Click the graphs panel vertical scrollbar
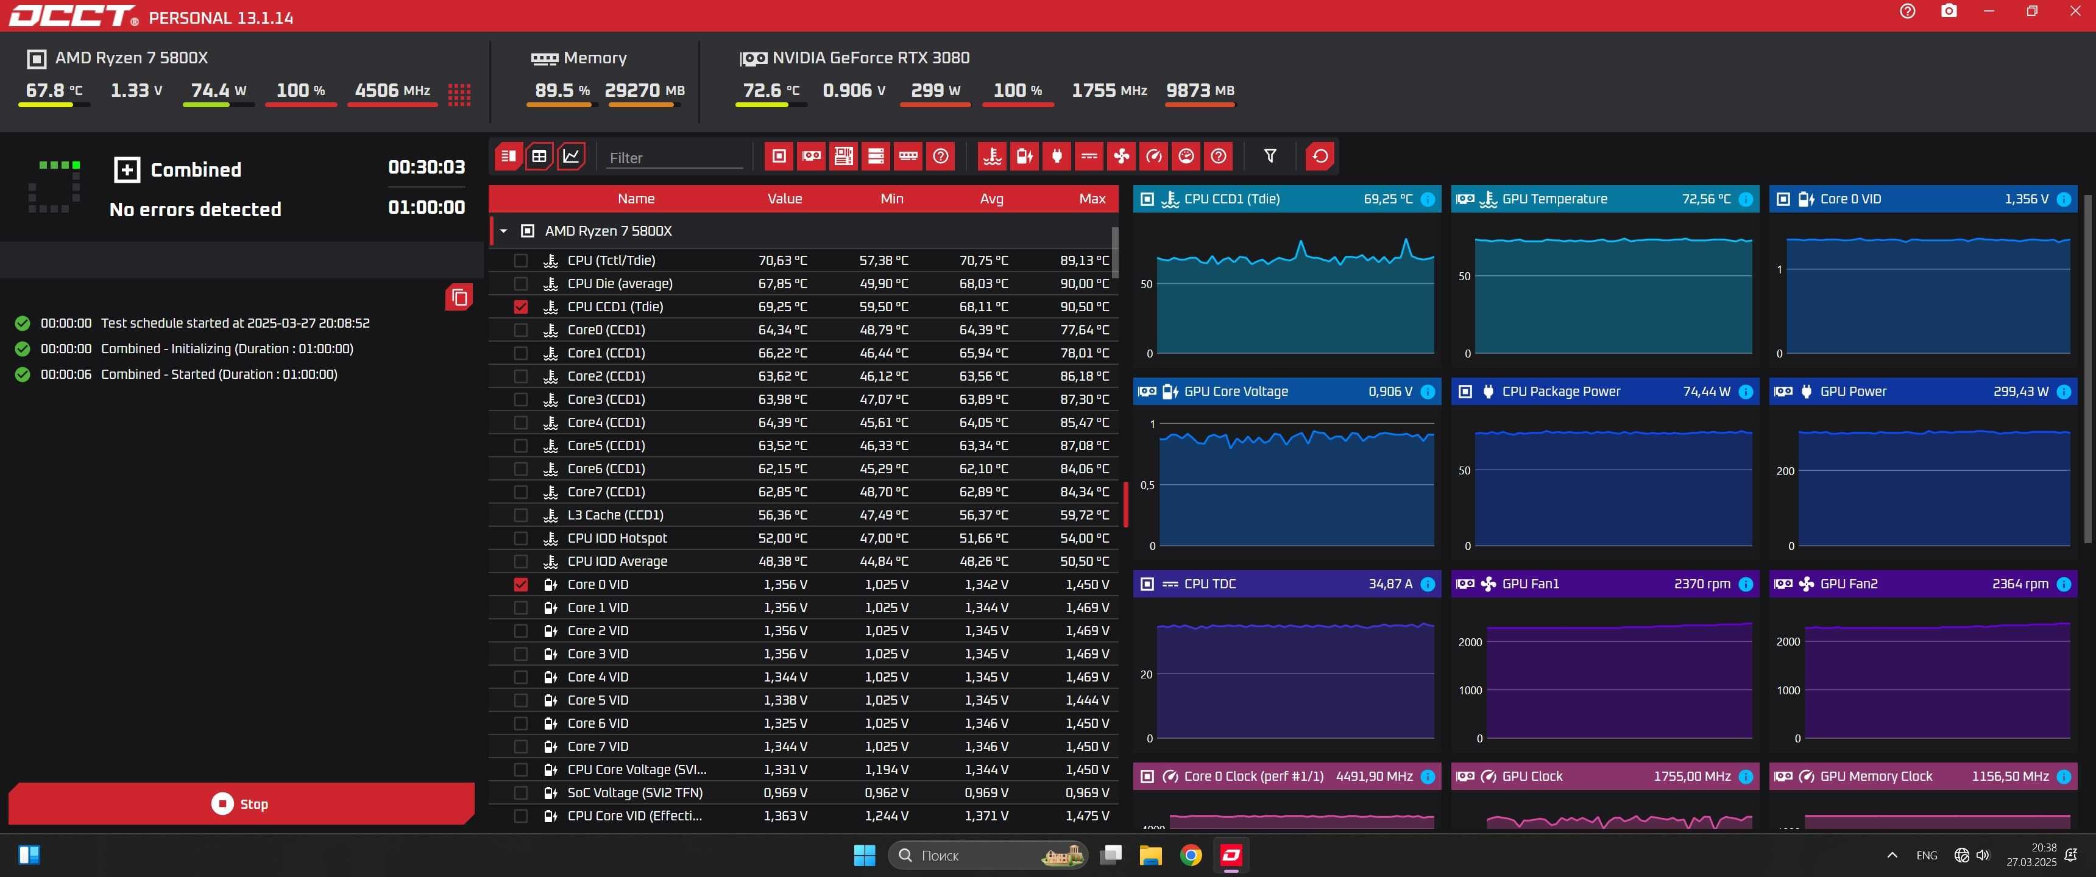Viewport: 2096px width, 877px height. 2087,368
